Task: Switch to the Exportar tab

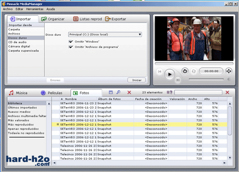Action: point(116,19)
